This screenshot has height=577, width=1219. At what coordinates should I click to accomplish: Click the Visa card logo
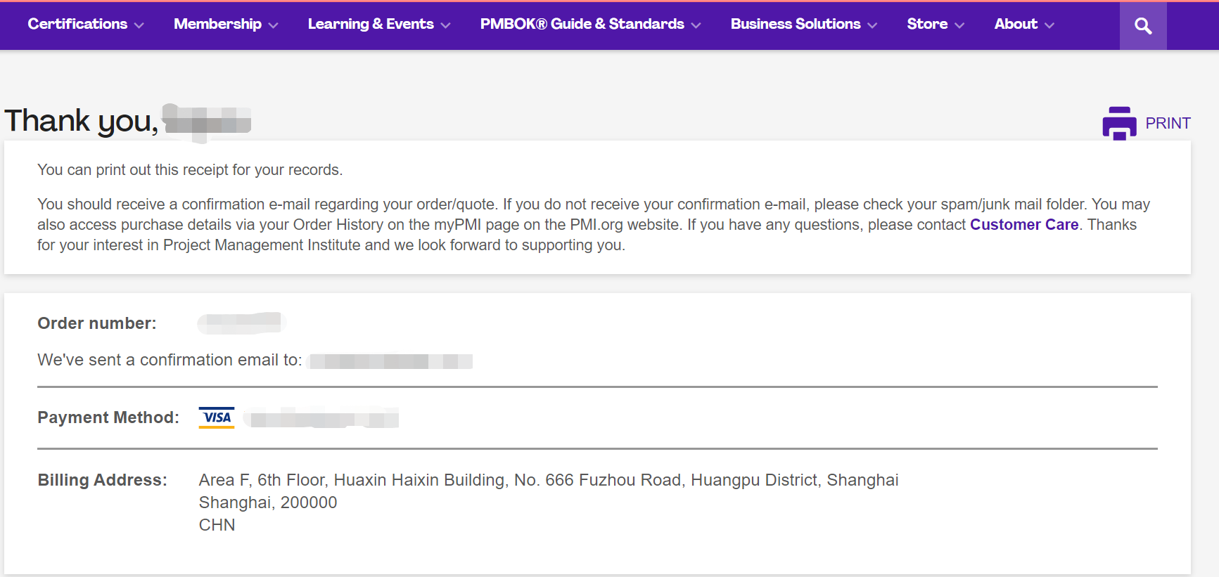click(x=217, y=417)
